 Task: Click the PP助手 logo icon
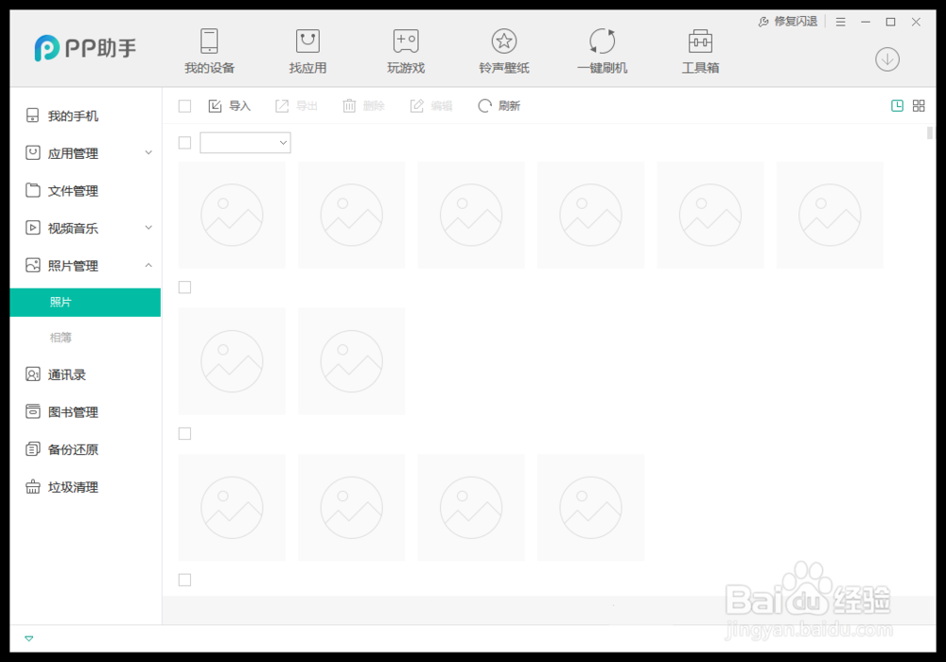tap(46, 47)
